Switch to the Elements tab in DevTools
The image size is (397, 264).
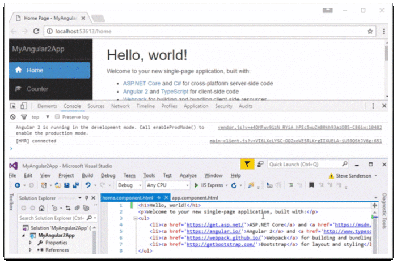pyautogui.click(x=47, y=106)
